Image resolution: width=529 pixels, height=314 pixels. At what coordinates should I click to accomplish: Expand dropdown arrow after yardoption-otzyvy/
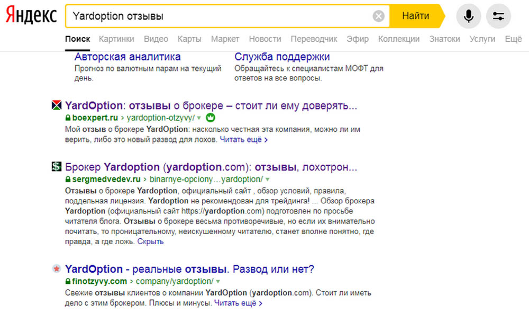pyautogui.click(x=199, y=118)
